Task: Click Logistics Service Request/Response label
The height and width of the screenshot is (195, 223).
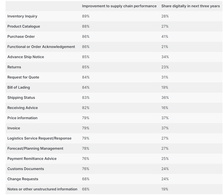Action: [x=39, y=138]
